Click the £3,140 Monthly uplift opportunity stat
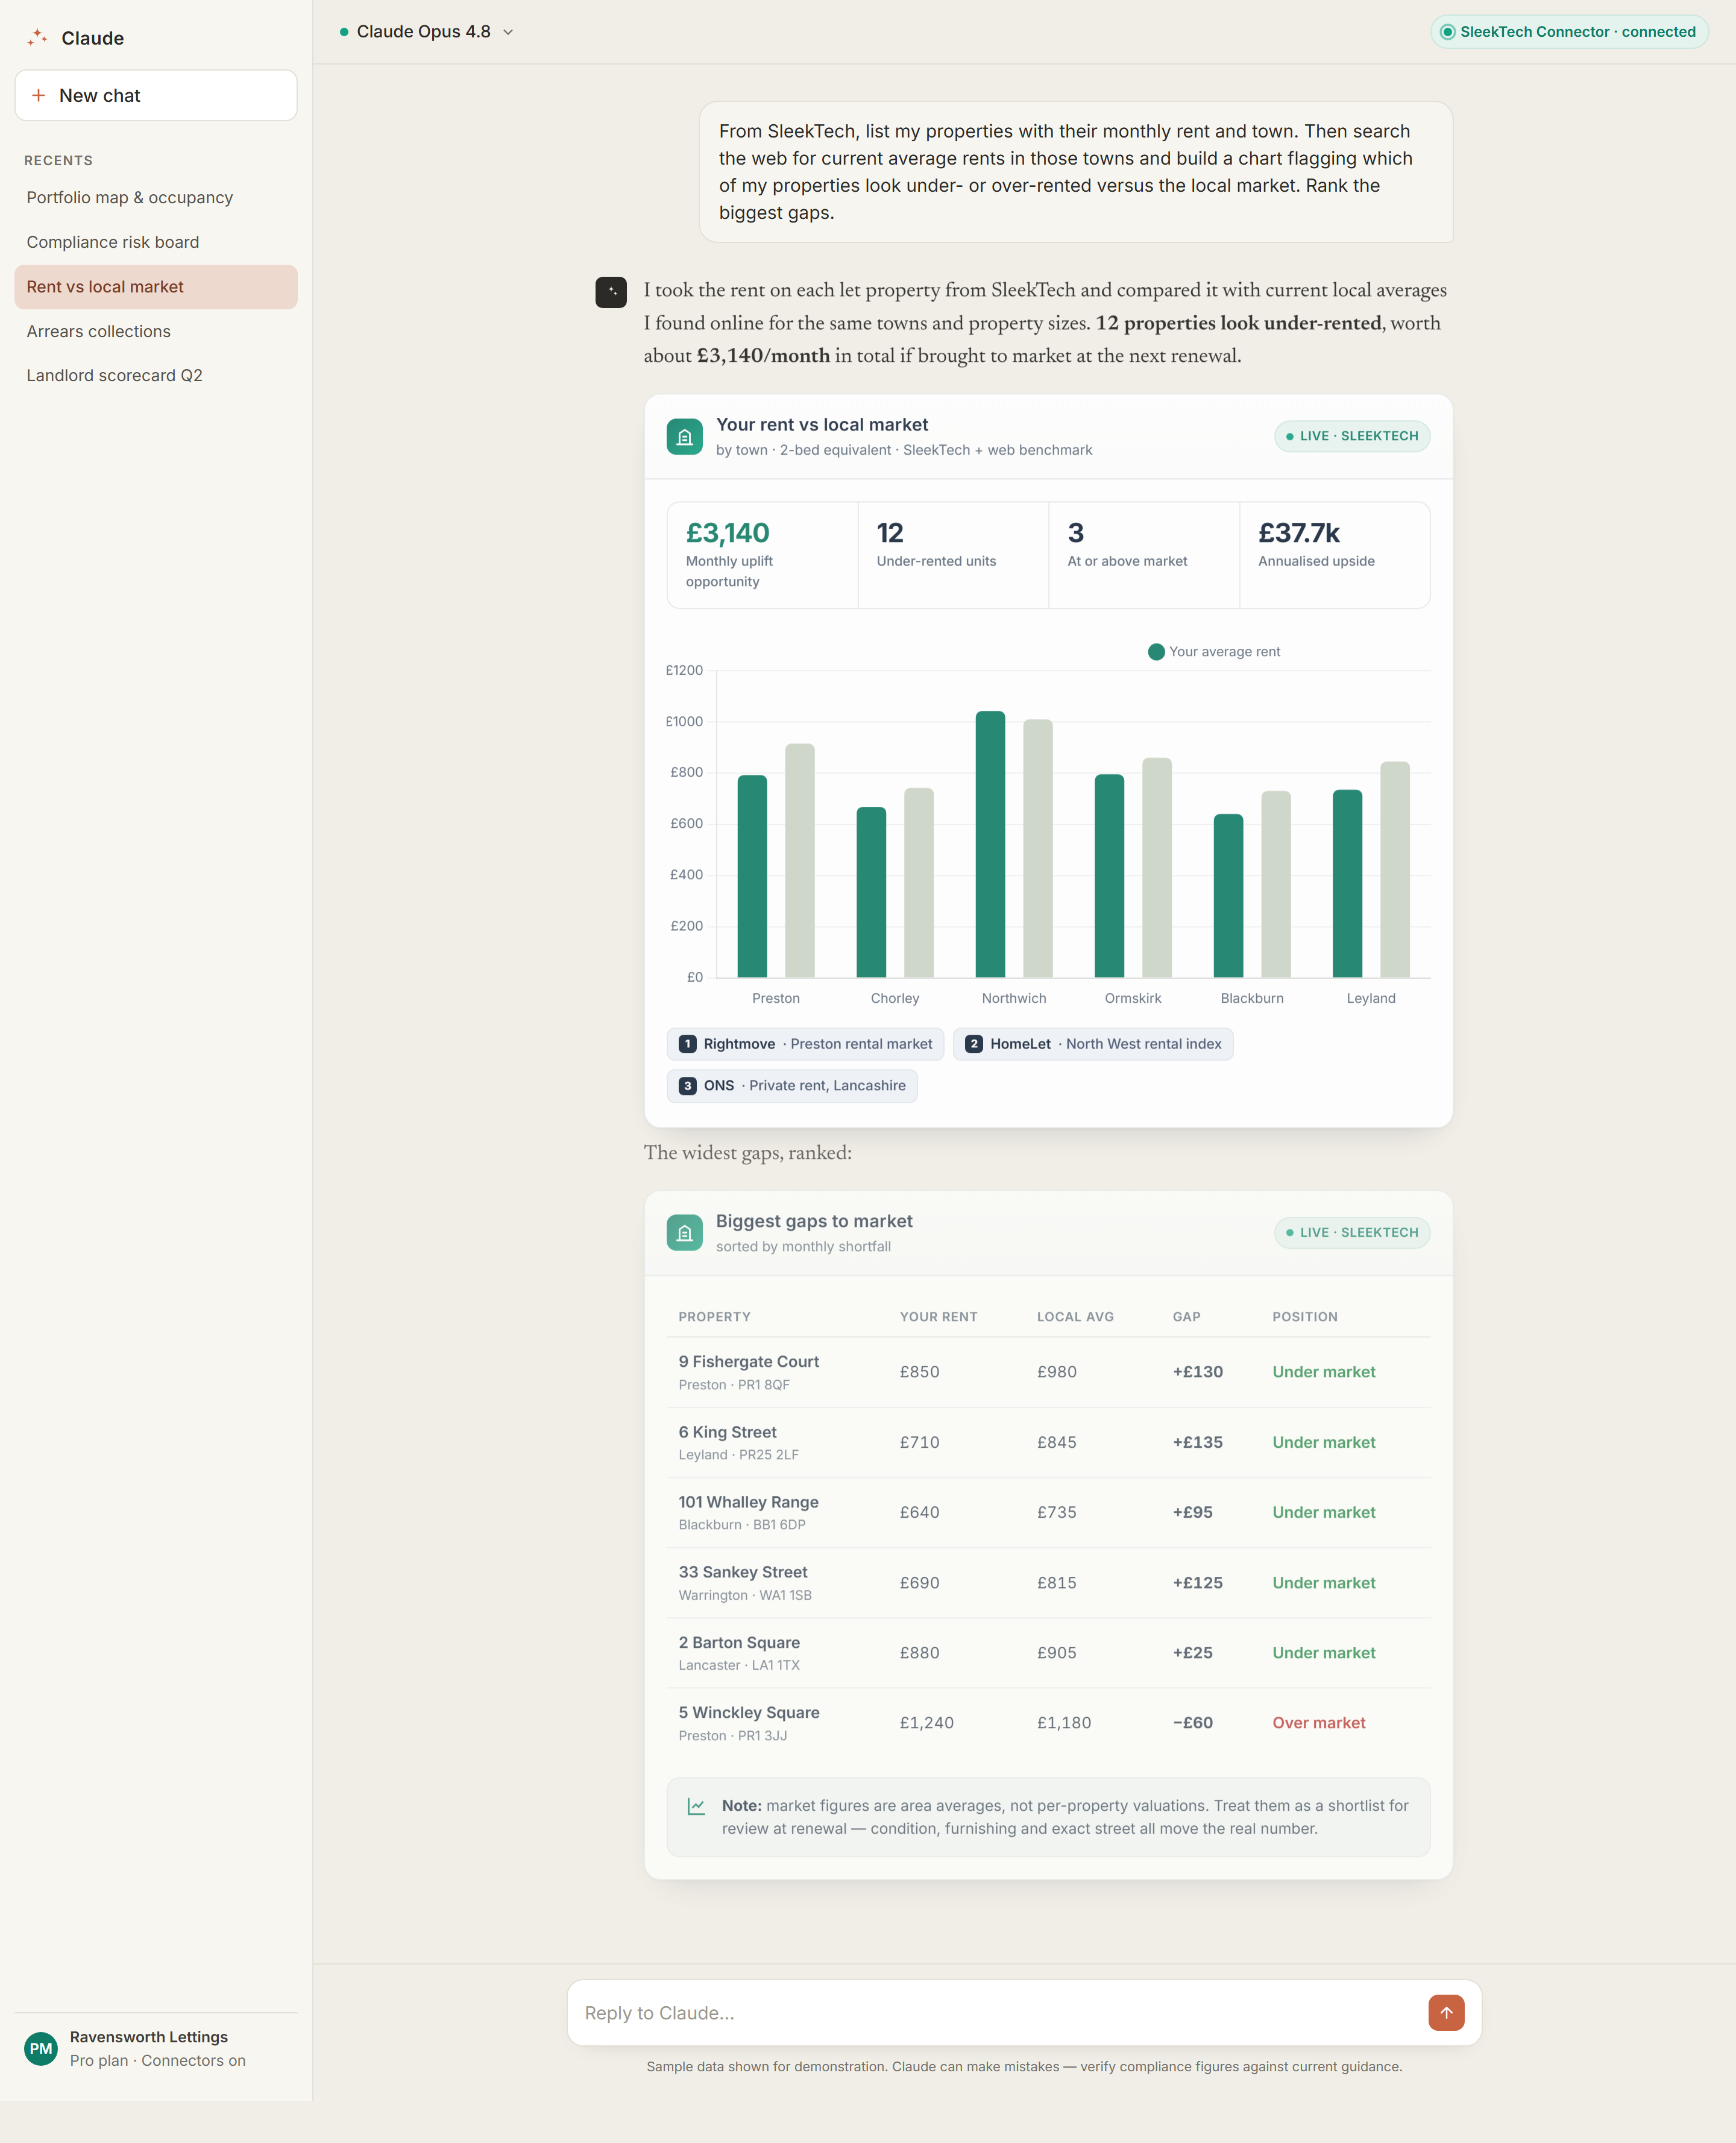This screenshot has height=2143, width=1736. pos(762,555)
